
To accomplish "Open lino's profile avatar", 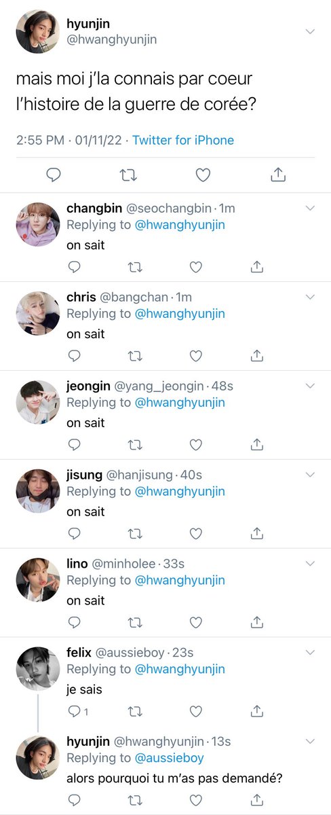I will tap(37, 579).
